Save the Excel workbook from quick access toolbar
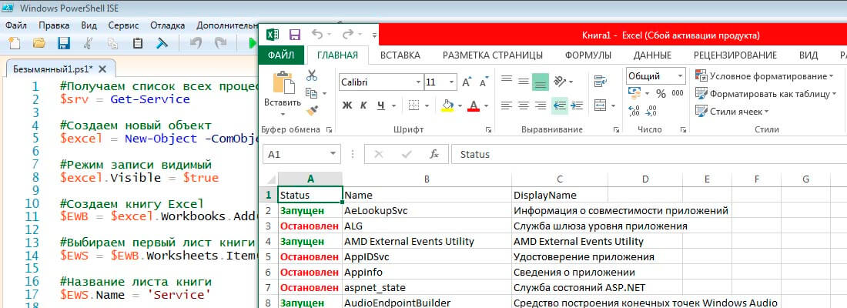The height and width of the screenshot is (308, 847). coord(295,35)
